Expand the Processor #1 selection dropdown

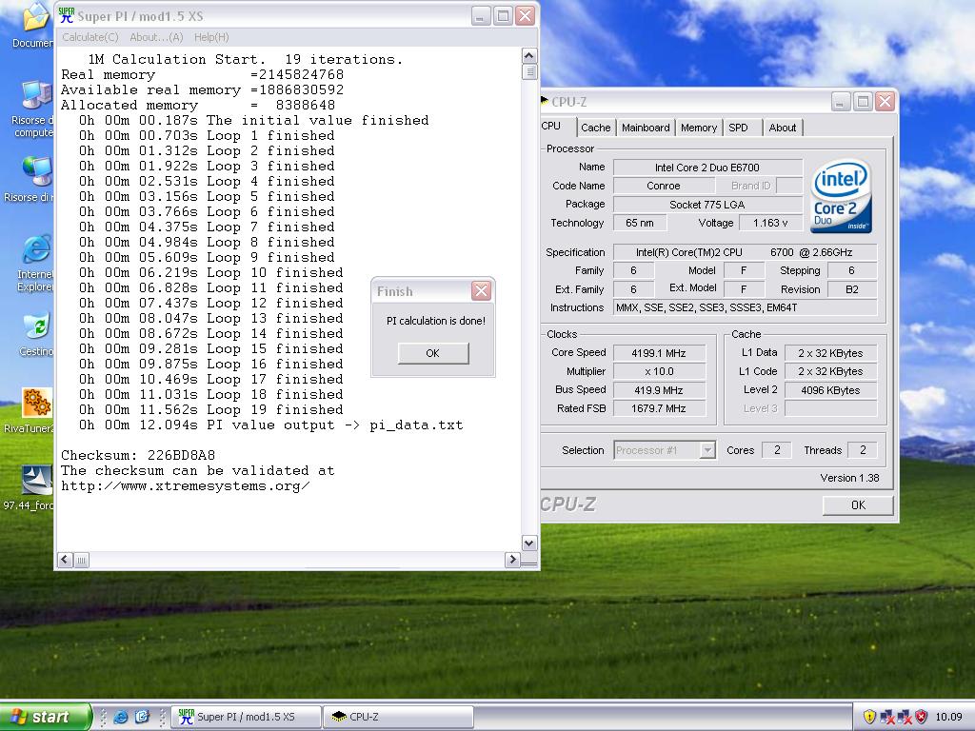(x=707, y=450)
